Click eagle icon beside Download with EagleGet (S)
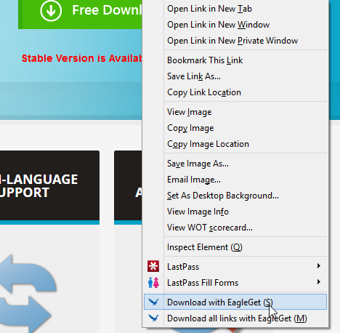Image resolution: width=340 pixels, height=333 pixels. point(153,302)
